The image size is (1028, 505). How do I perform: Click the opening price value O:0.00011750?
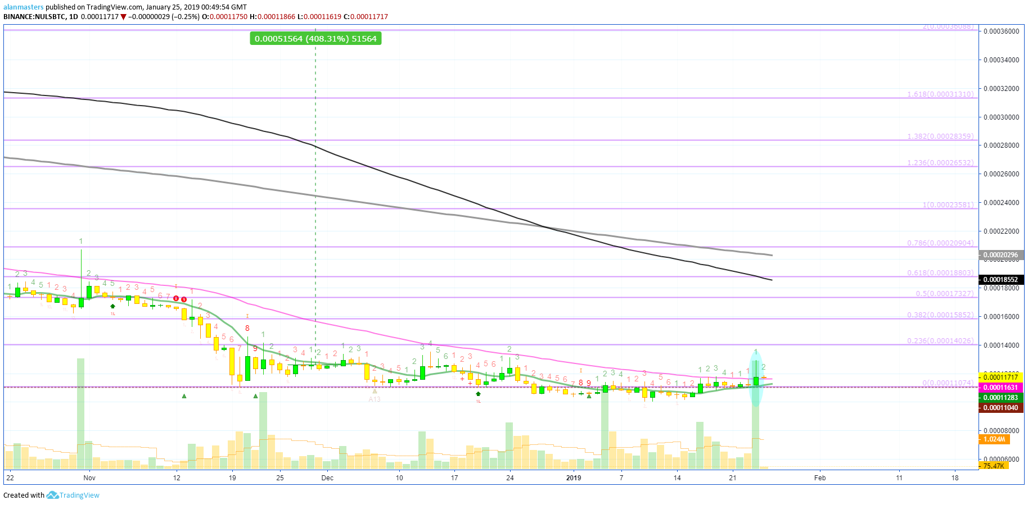tap(224, 17)
